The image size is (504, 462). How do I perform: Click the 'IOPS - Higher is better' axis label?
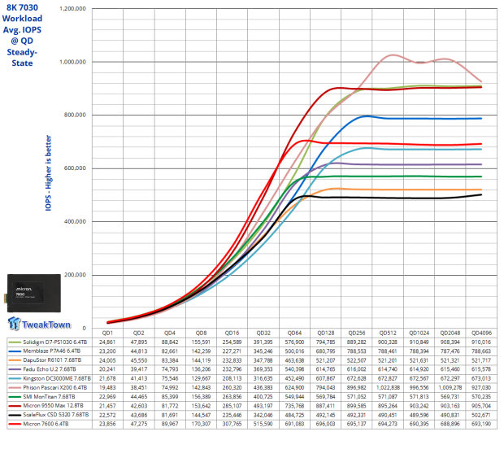pyautogui.click(x=48, y=173)
